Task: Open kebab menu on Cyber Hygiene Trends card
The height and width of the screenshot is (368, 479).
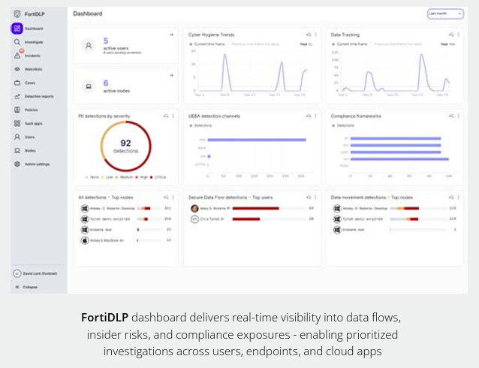Action: coord(316,35)
